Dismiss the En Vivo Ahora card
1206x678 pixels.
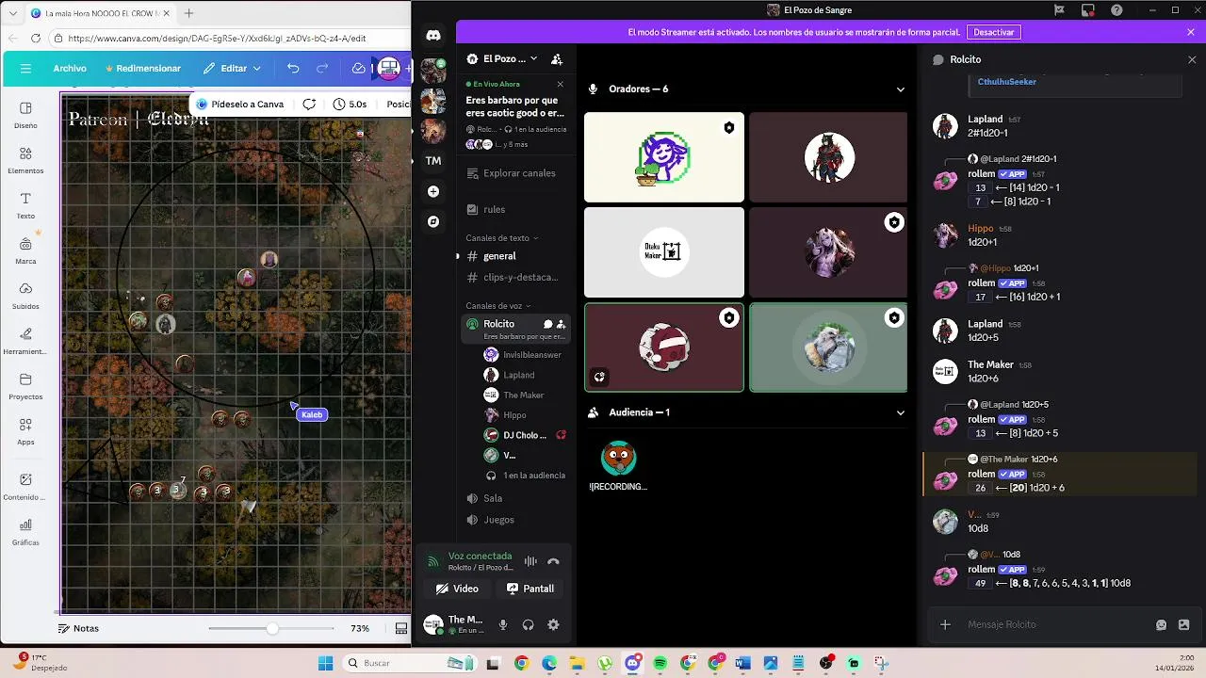tap(560, 84)
